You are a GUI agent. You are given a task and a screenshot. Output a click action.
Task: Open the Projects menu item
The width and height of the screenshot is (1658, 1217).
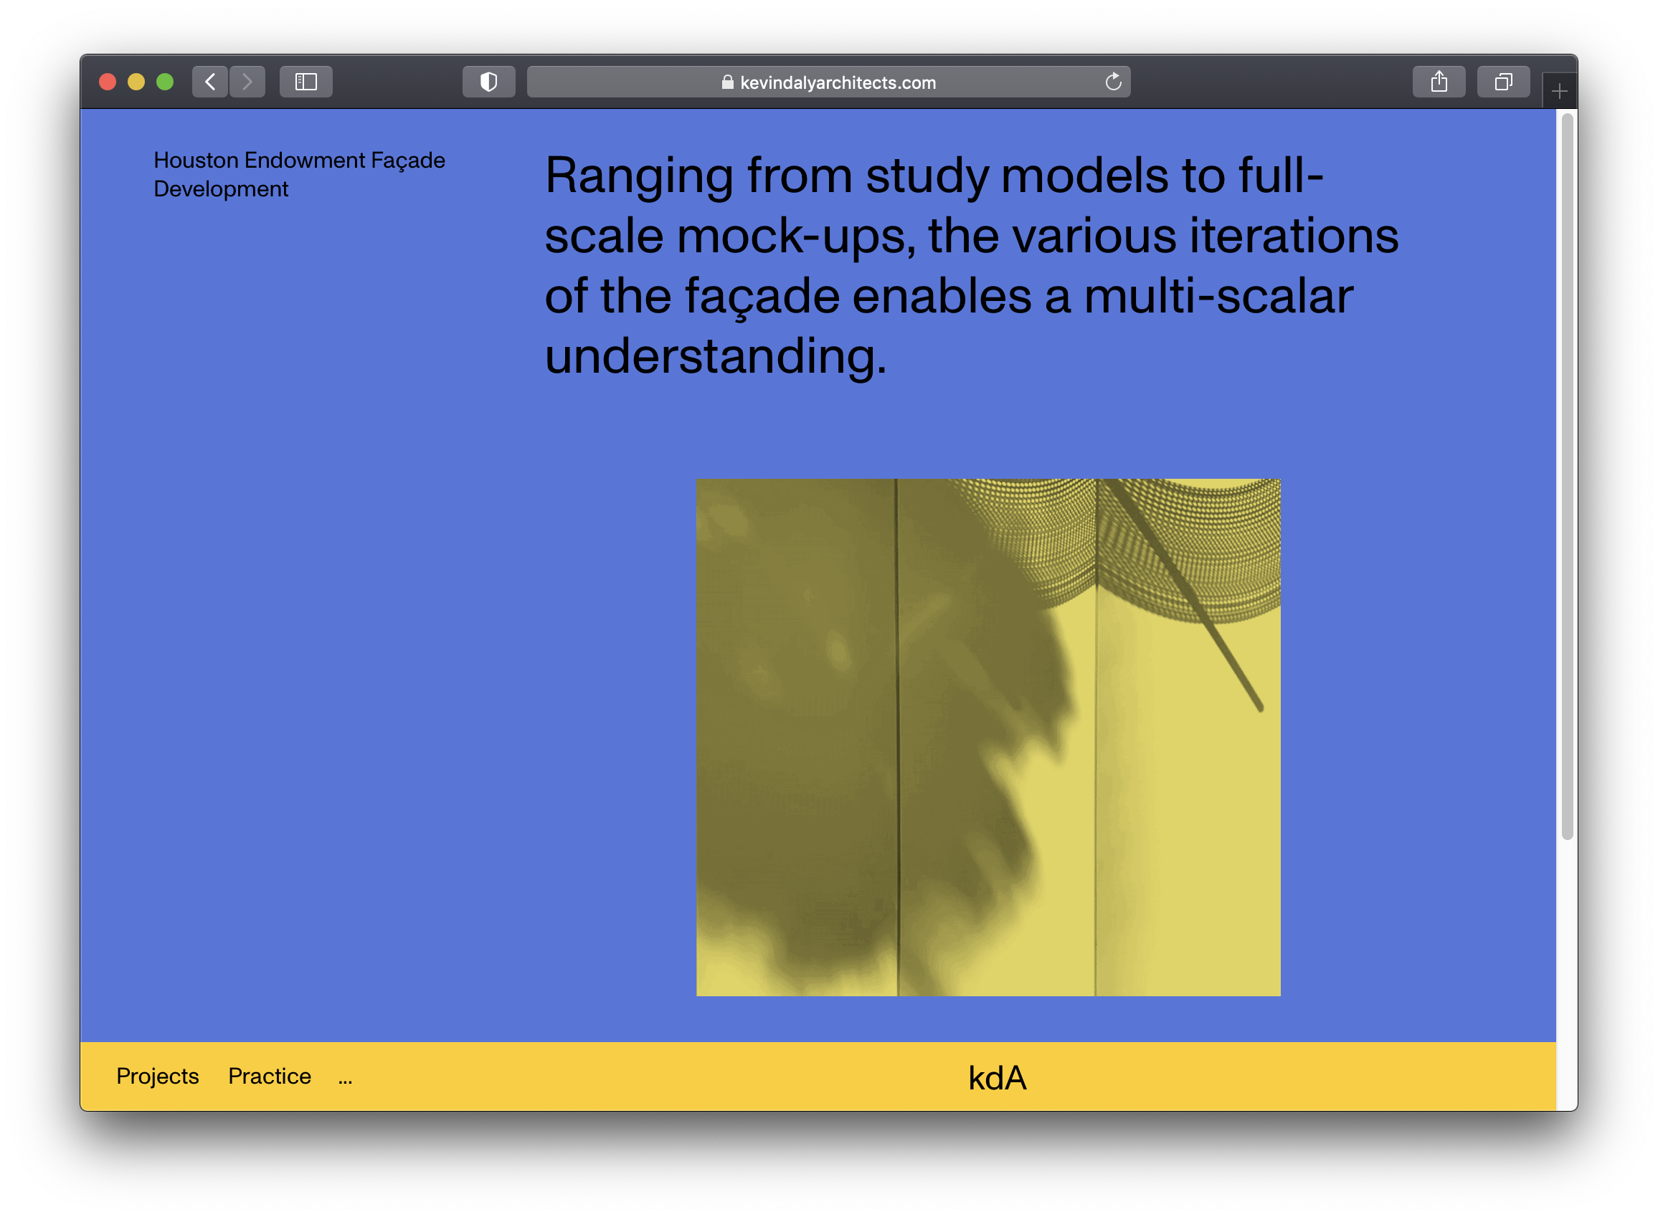click(158, 1076)
